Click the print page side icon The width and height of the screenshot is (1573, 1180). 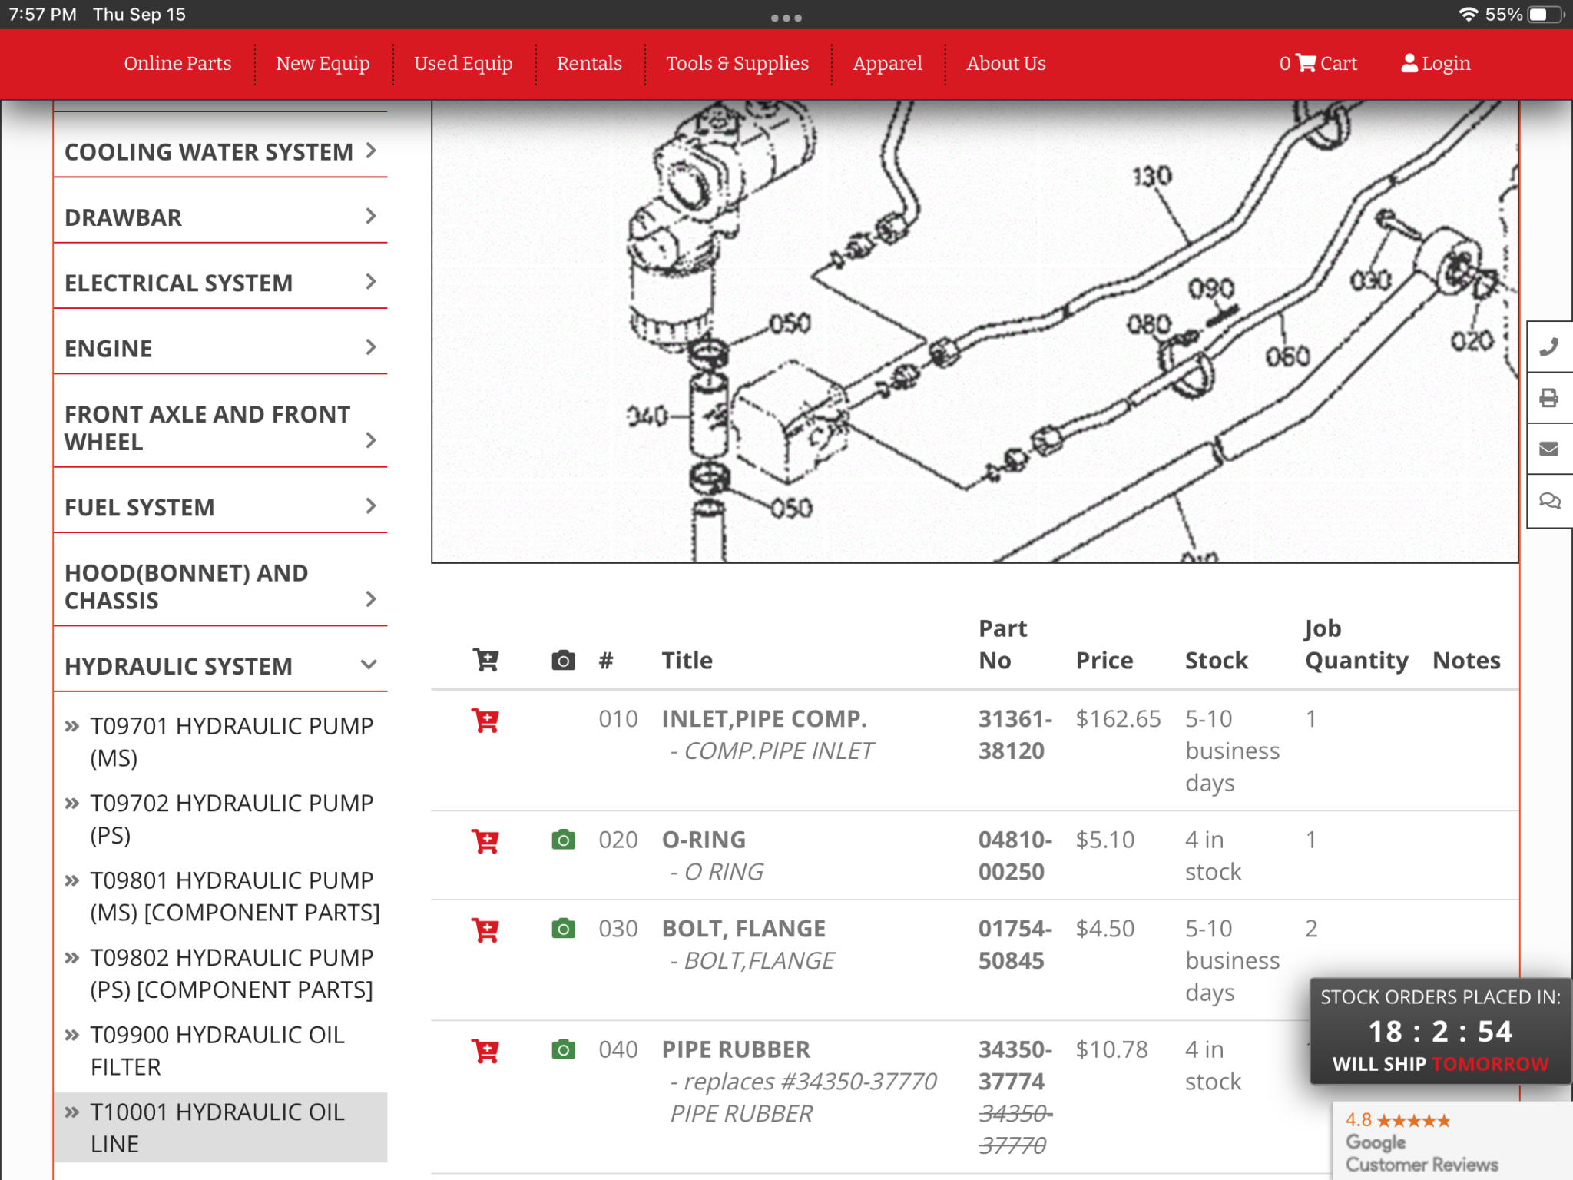click(x=1549, y=398)
